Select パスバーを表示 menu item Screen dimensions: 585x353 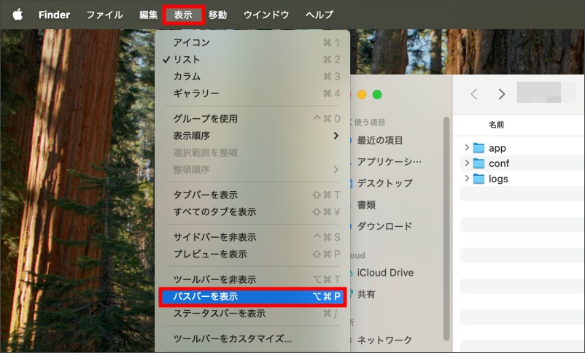252,296
